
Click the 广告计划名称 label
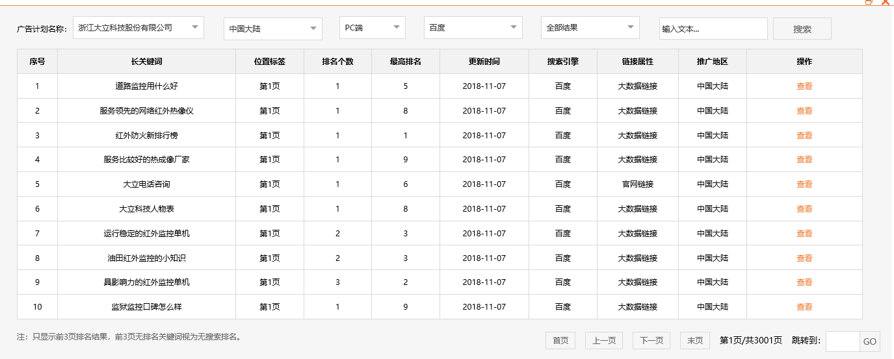pos(42,29)
